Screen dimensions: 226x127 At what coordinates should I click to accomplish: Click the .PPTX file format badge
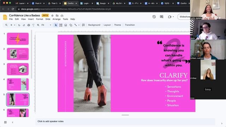pos(45,16)
